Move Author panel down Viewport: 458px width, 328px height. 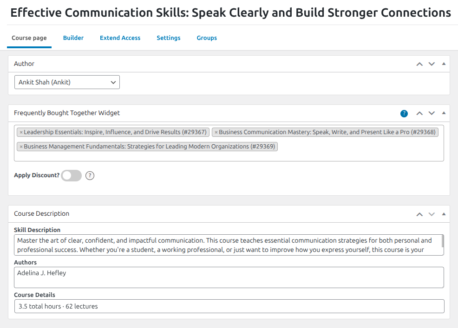click(432, 64)
